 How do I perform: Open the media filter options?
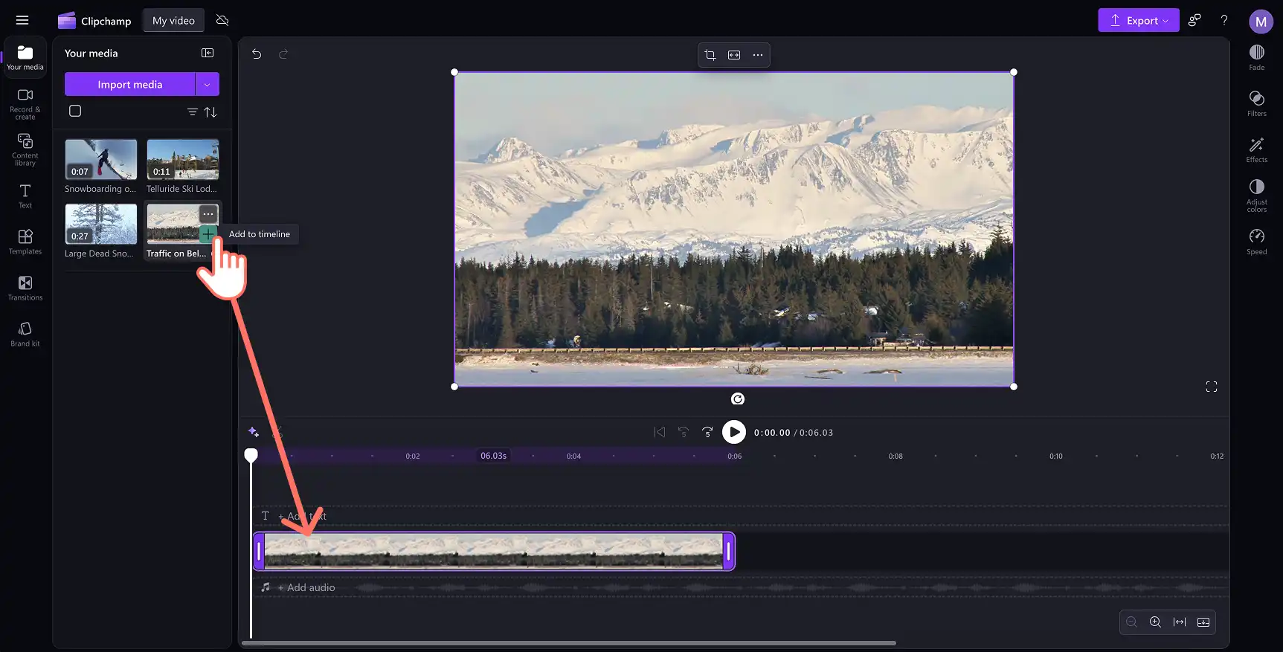tap(192, 112)
